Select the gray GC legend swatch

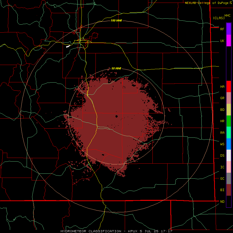(229, 178)
